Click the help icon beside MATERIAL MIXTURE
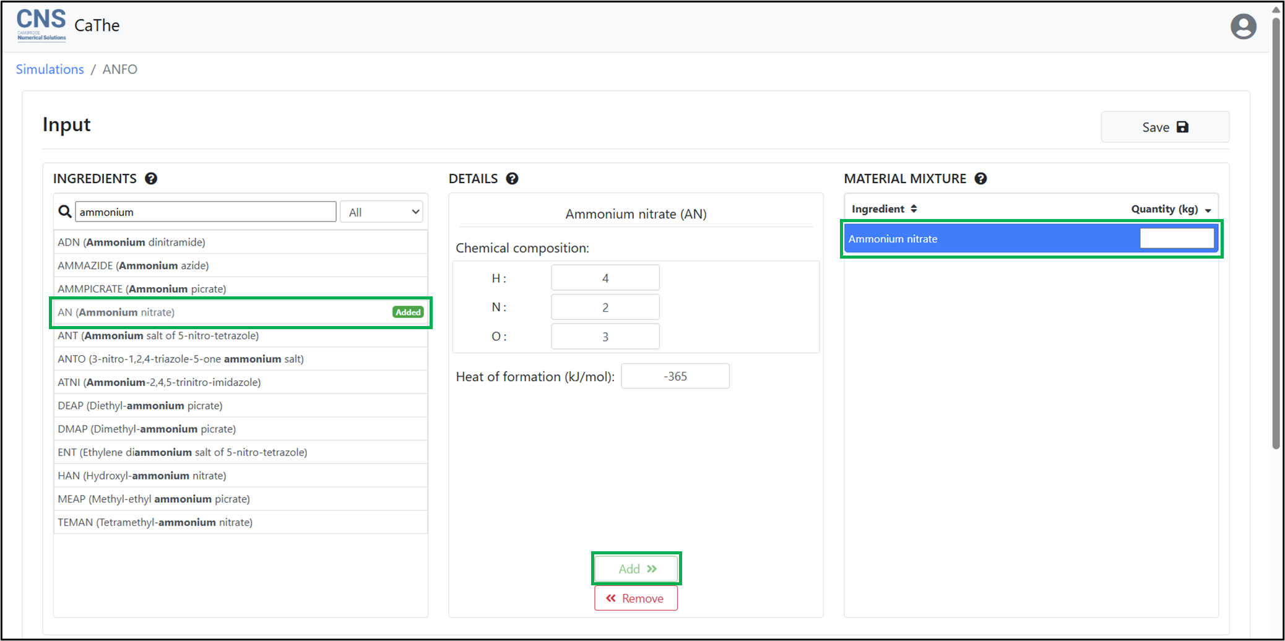 [x=980, y=179]
